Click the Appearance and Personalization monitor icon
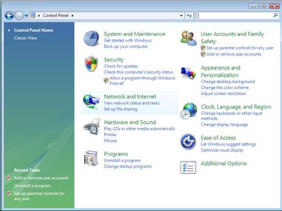This screenshot has width=282, height=211. [188, 73]
